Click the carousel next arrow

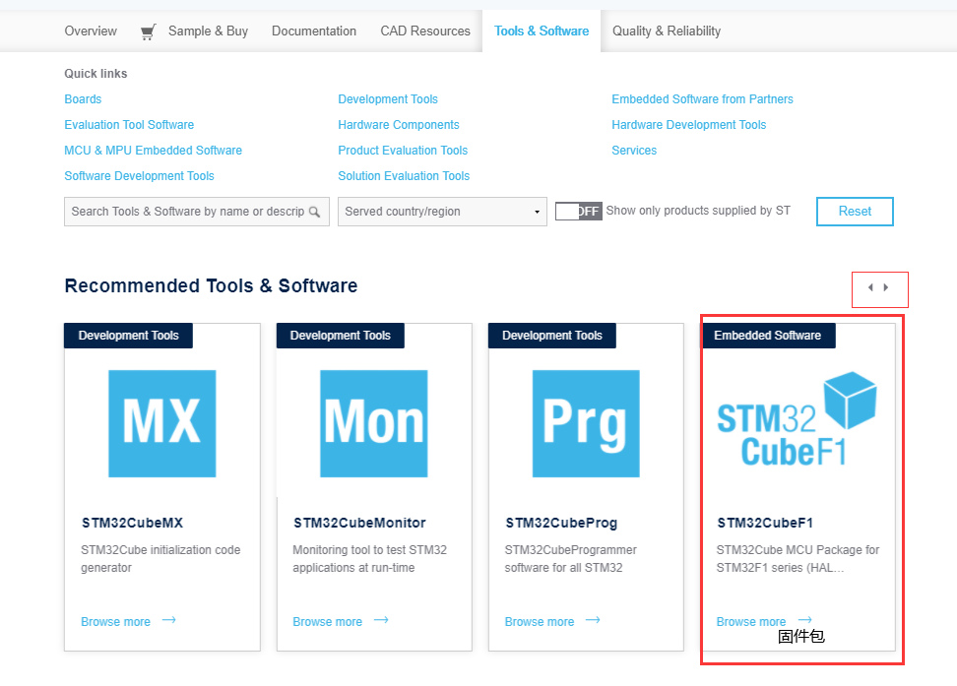tap(886, 287)
